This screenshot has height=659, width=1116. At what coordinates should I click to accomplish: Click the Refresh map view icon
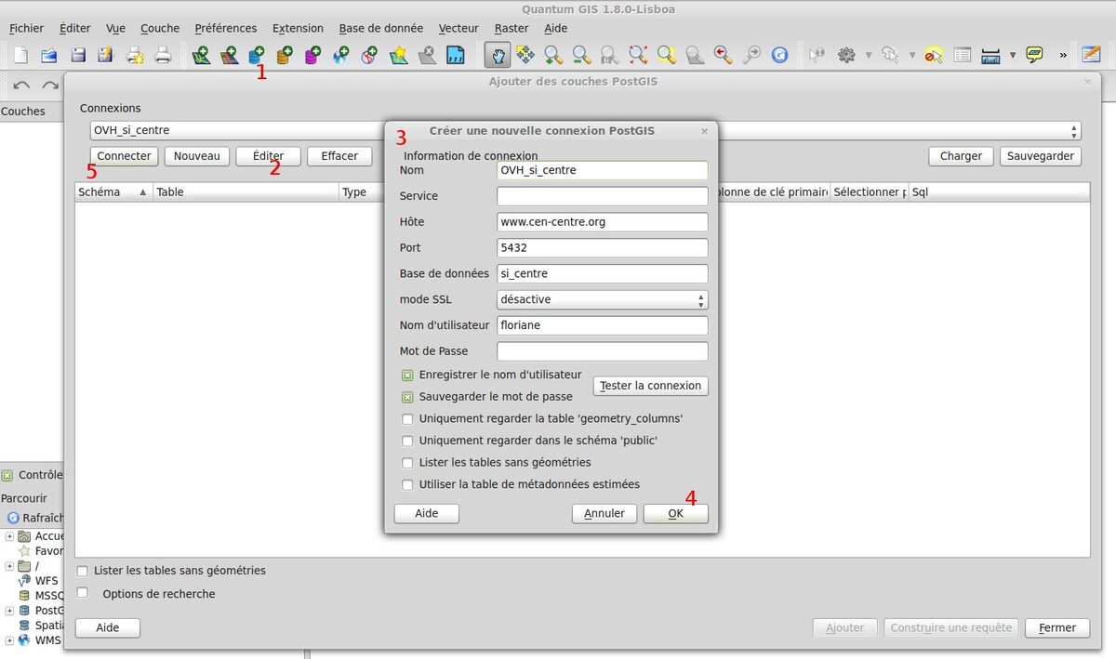point(779,56)
